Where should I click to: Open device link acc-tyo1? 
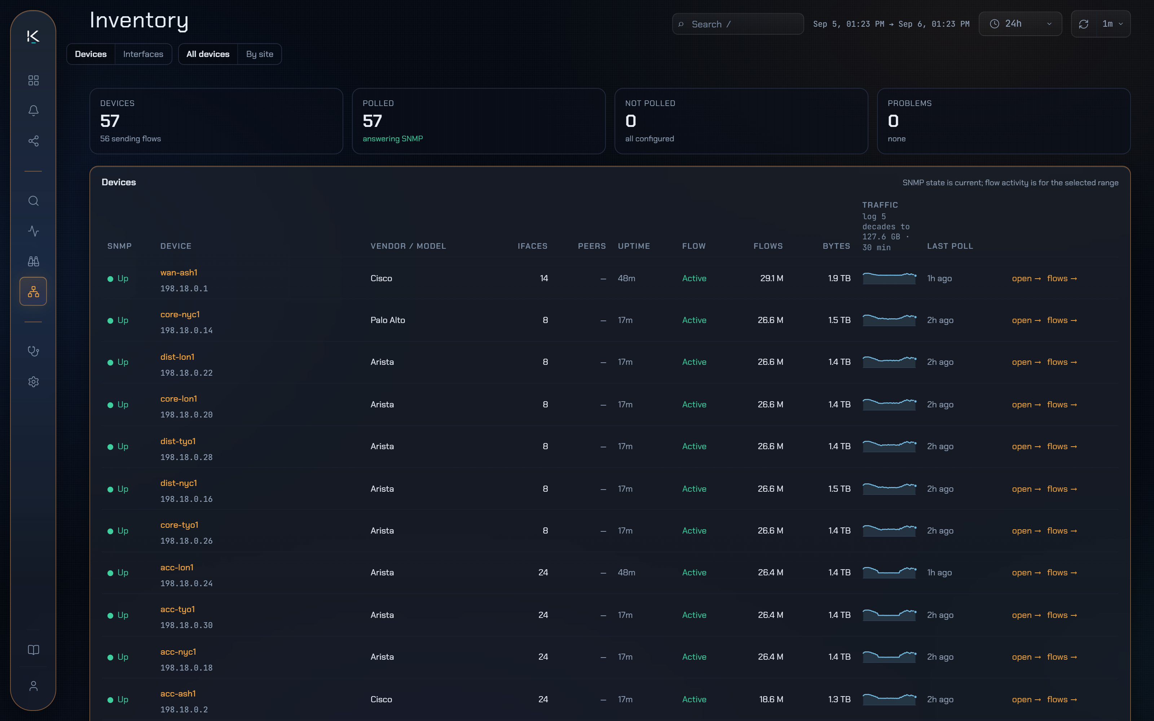177,609
